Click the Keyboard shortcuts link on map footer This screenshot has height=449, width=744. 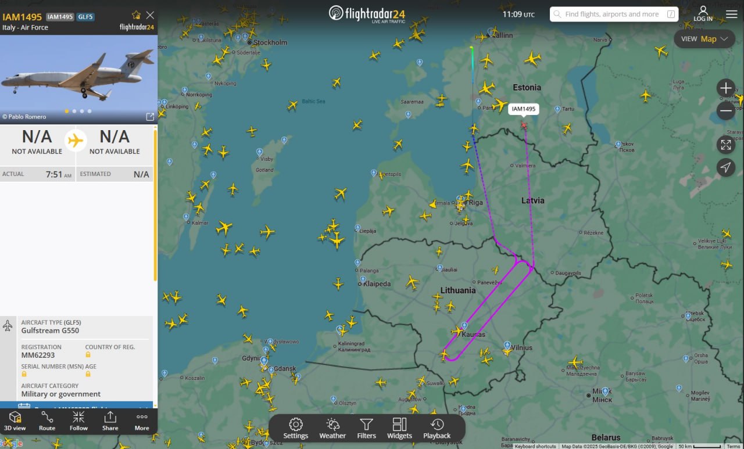tap(535, 446)
